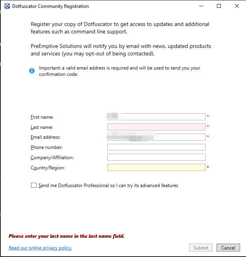246x257 pixels.
Task: Close the Dotfuscator Community Registration window
Action: click(237, 6)
